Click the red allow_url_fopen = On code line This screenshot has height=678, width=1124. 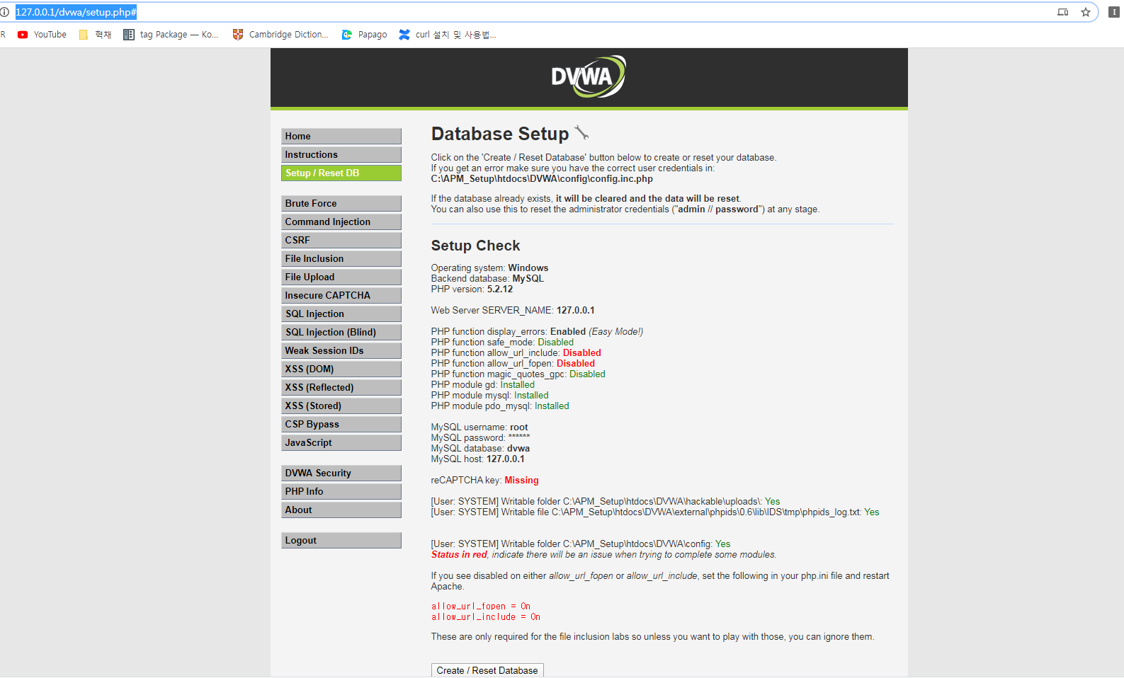(x=481, y=607)
